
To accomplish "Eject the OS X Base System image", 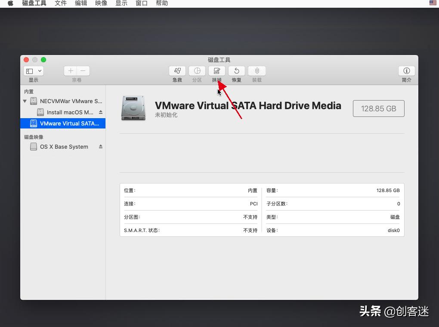I will coord(100,146).
